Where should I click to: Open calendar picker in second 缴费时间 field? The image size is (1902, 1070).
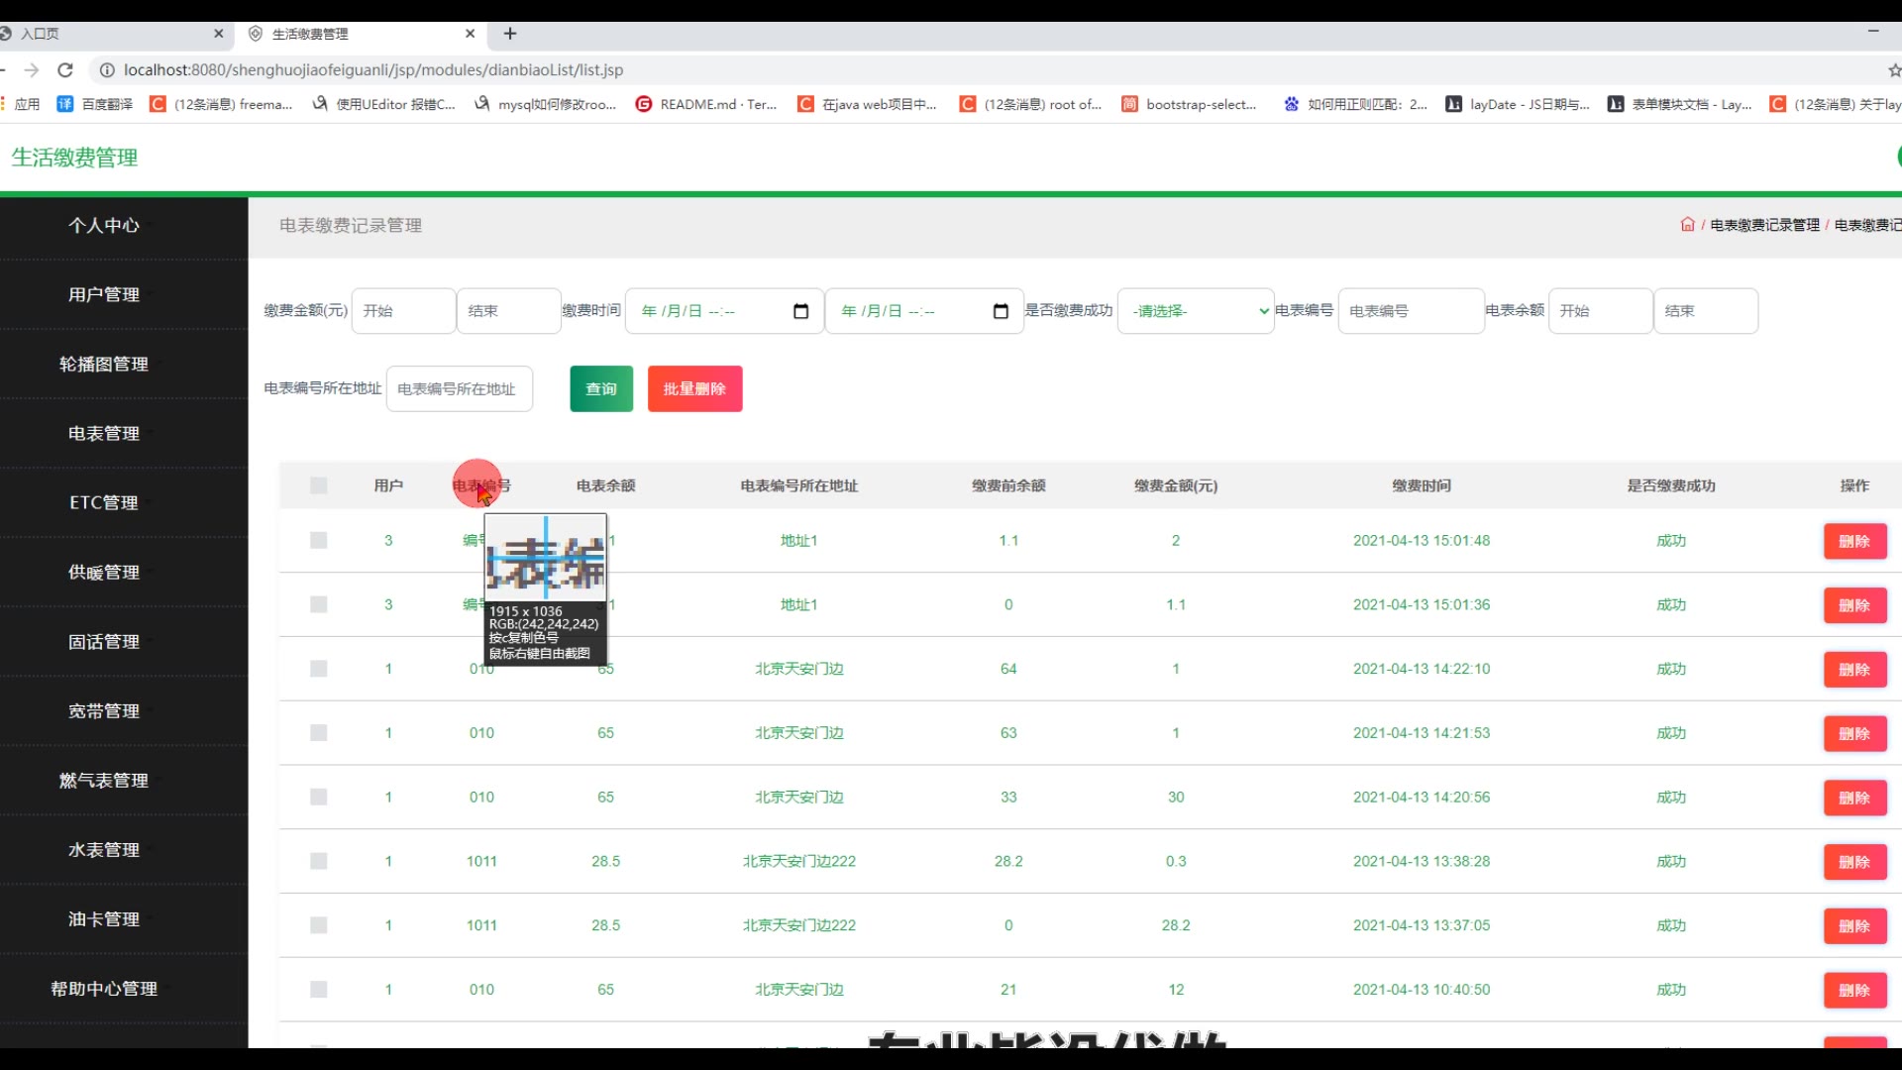tap(1001, 311)
